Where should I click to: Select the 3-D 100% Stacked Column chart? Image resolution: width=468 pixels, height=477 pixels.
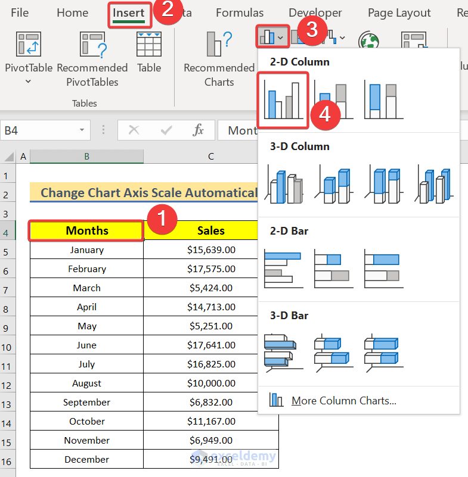pos(384,185)
